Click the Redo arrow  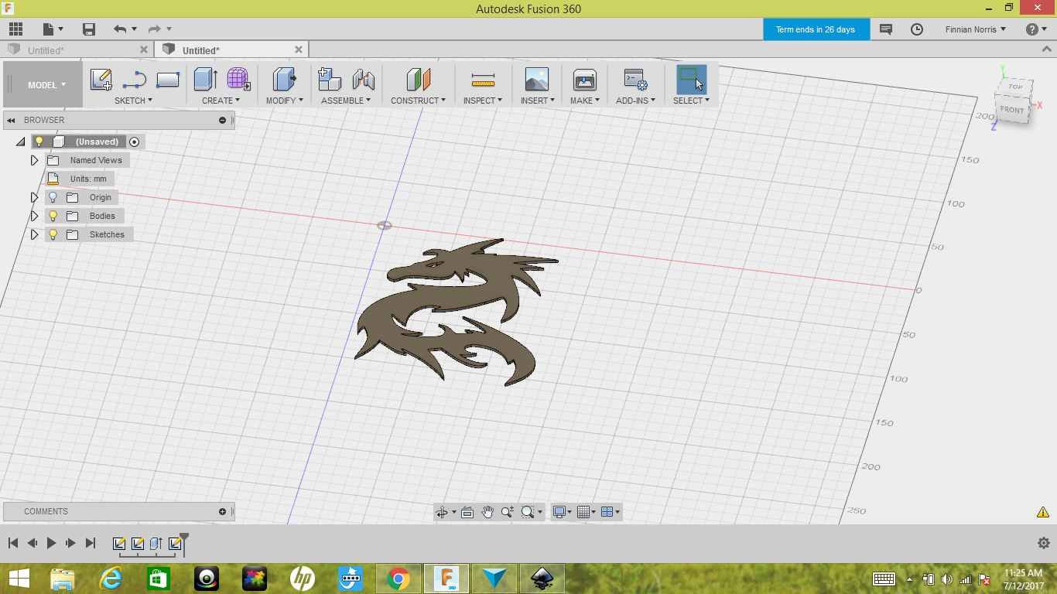click(155, 29)
